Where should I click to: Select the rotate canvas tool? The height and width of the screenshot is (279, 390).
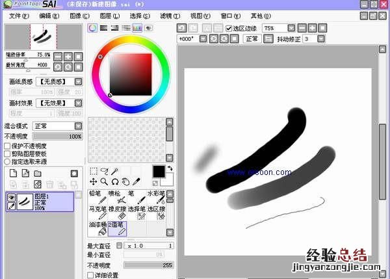114,181
